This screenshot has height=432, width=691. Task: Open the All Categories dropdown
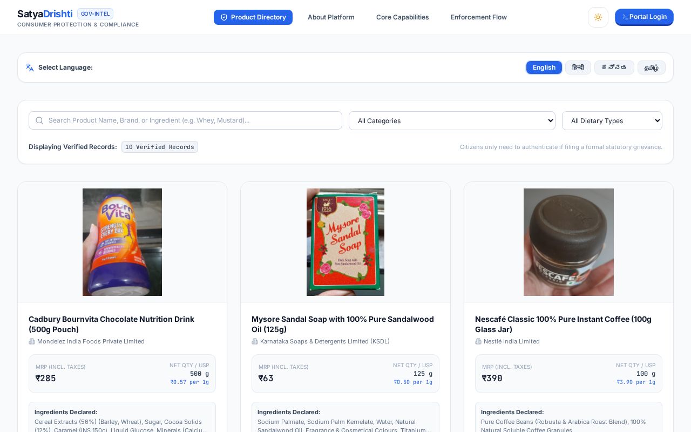pyautogui.click(x=452, y=120)
